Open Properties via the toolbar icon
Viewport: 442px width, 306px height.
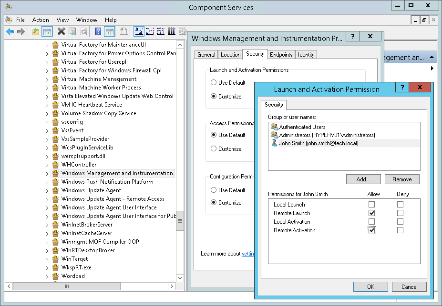72,31
